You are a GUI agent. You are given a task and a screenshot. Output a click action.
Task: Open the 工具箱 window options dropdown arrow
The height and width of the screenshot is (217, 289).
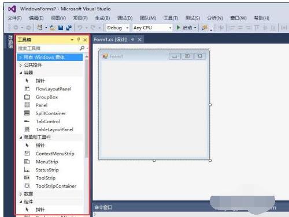[72, 40]
